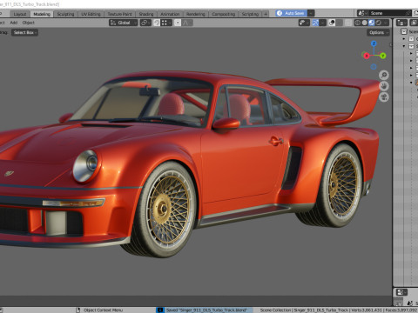Toggle the snapping magnet icon
Screen dimensions: 418x313
(157, 23)
